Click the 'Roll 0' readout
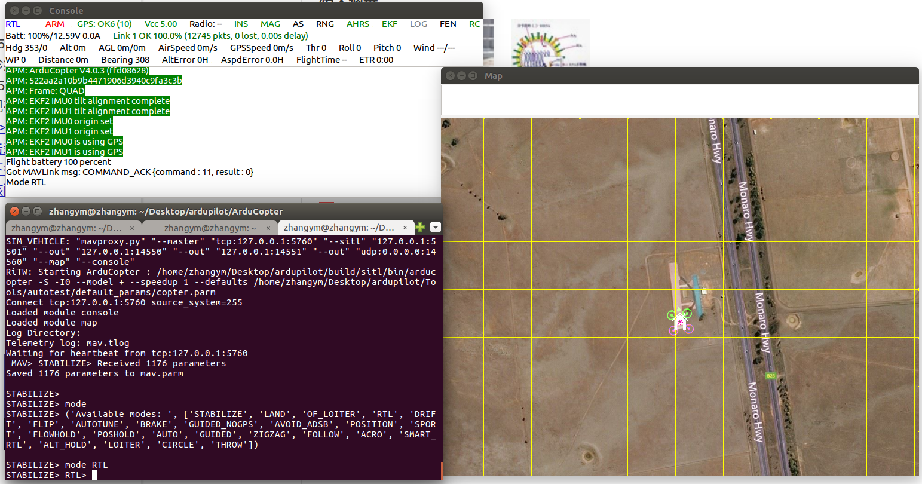This screenshot has width=922, height=484. pos(350,48)
